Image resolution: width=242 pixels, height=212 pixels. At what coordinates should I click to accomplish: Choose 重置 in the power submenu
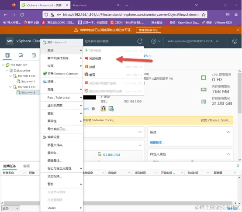114,75
